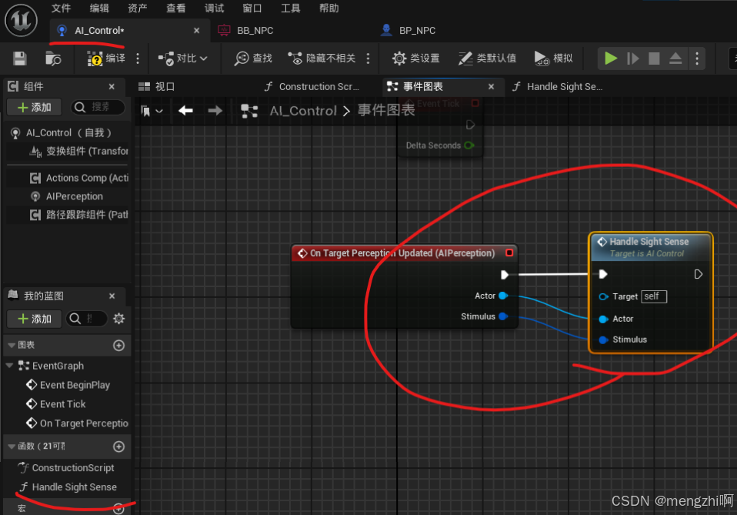Close the 我的蓝图 panel

click(112, 296)
